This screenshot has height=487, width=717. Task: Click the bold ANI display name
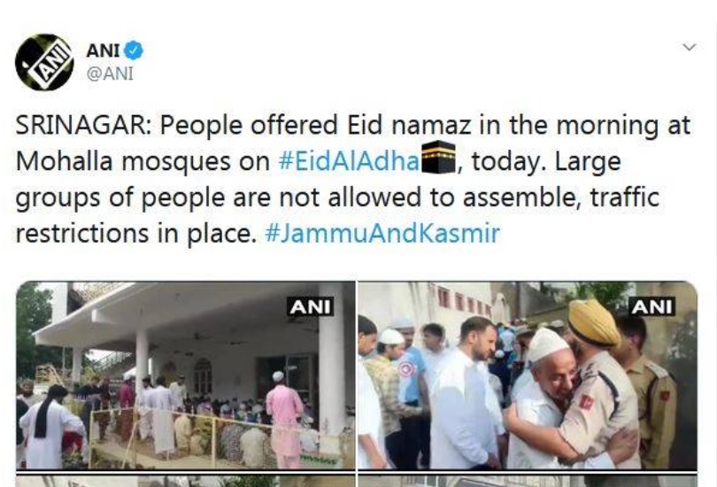pos(104,50)
